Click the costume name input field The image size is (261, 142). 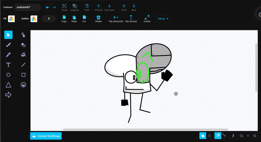28,7
